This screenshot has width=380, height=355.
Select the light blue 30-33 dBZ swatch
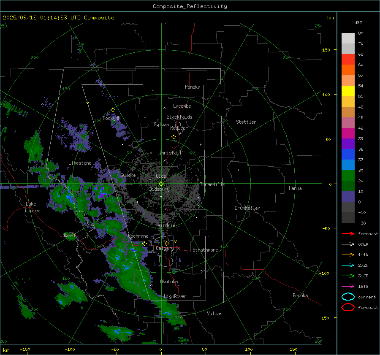[x=348, y=165]
